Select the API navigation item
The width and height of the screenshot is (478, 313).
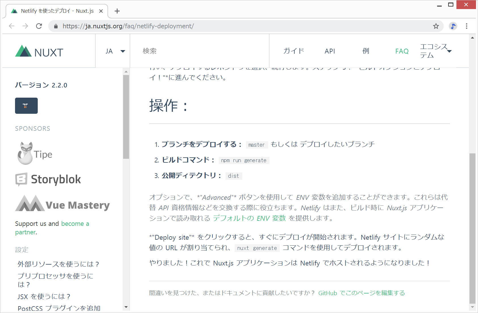330,51
